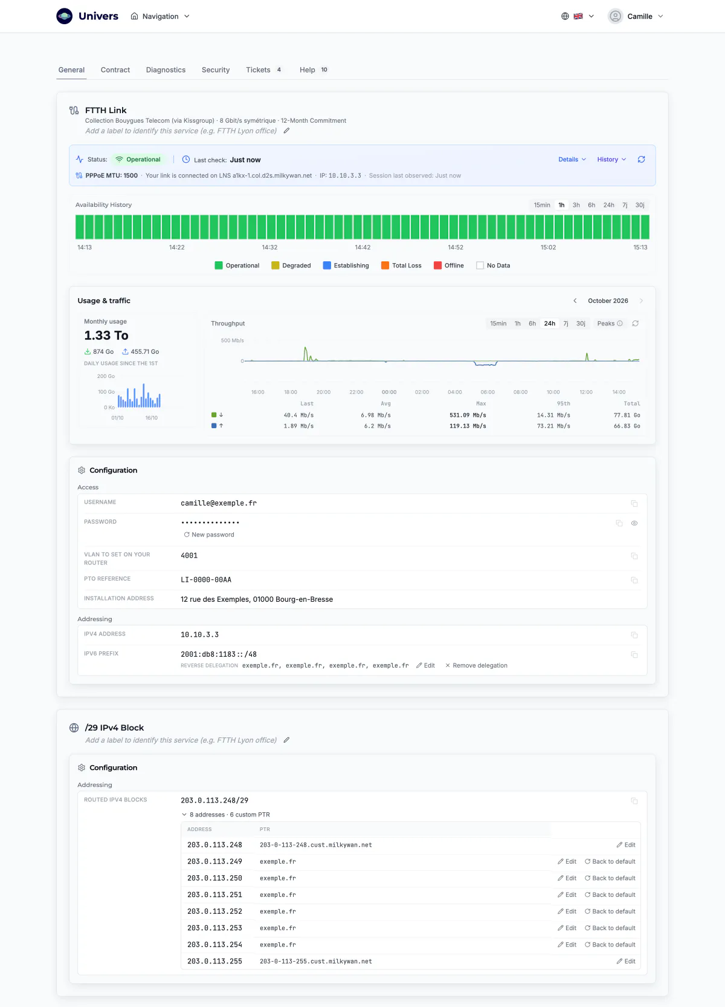Viewport: 725px width, 1007px height.
Task: Edit the FTTH Link label pencil icon
Action: [286, 131]
